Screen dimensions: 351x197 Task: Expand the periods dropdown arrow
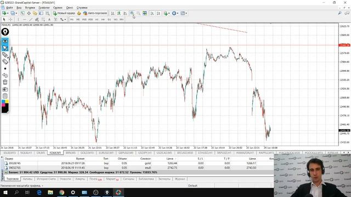click(x=178, y=13)
